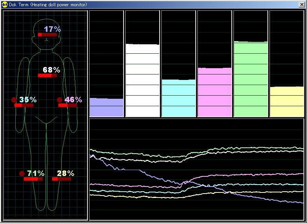Click the red power bar under 71%
Image resolution: width=307 pixels, height=223 pixels.
pyautogui.click(x=33, y=179)
